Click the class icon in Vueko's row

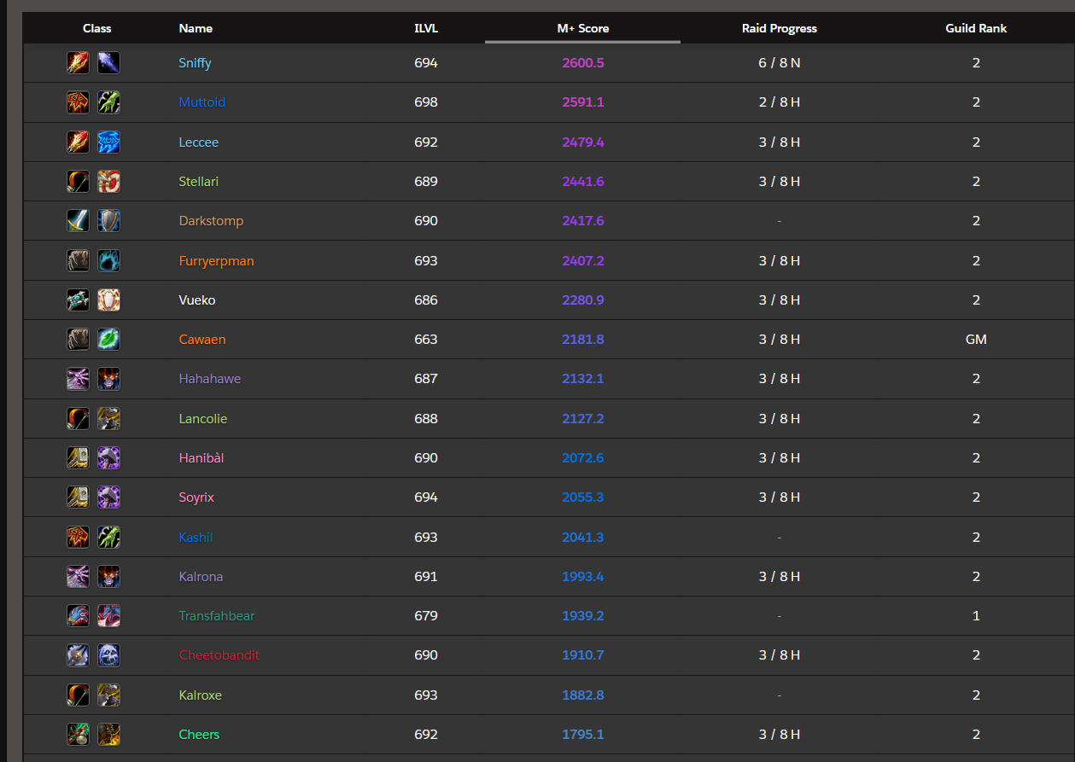coord(78,300)
